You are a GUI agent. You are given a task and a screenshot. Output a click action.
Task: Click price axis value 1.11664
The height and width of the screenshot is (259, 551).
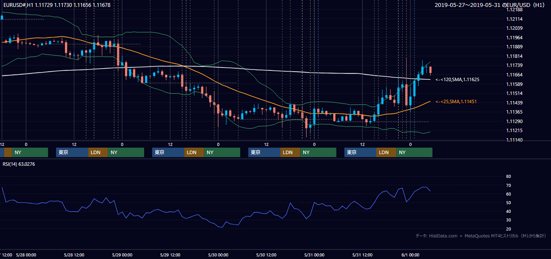[x=514, y=75]
